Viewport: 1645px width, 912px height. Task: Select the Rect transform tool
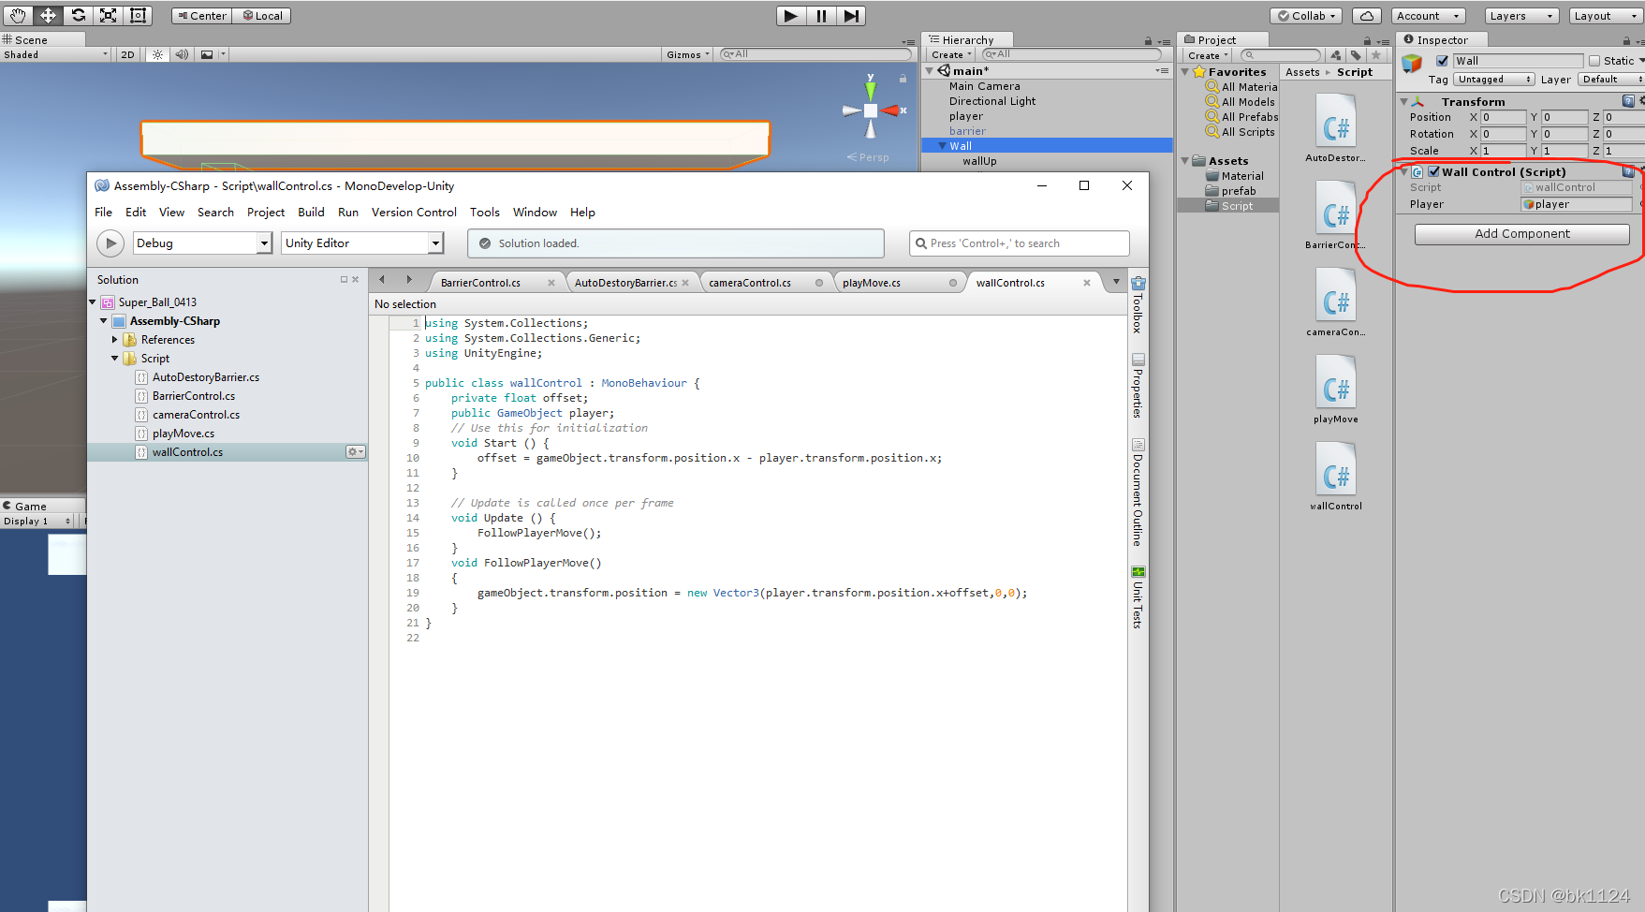[x=138, y=15]
